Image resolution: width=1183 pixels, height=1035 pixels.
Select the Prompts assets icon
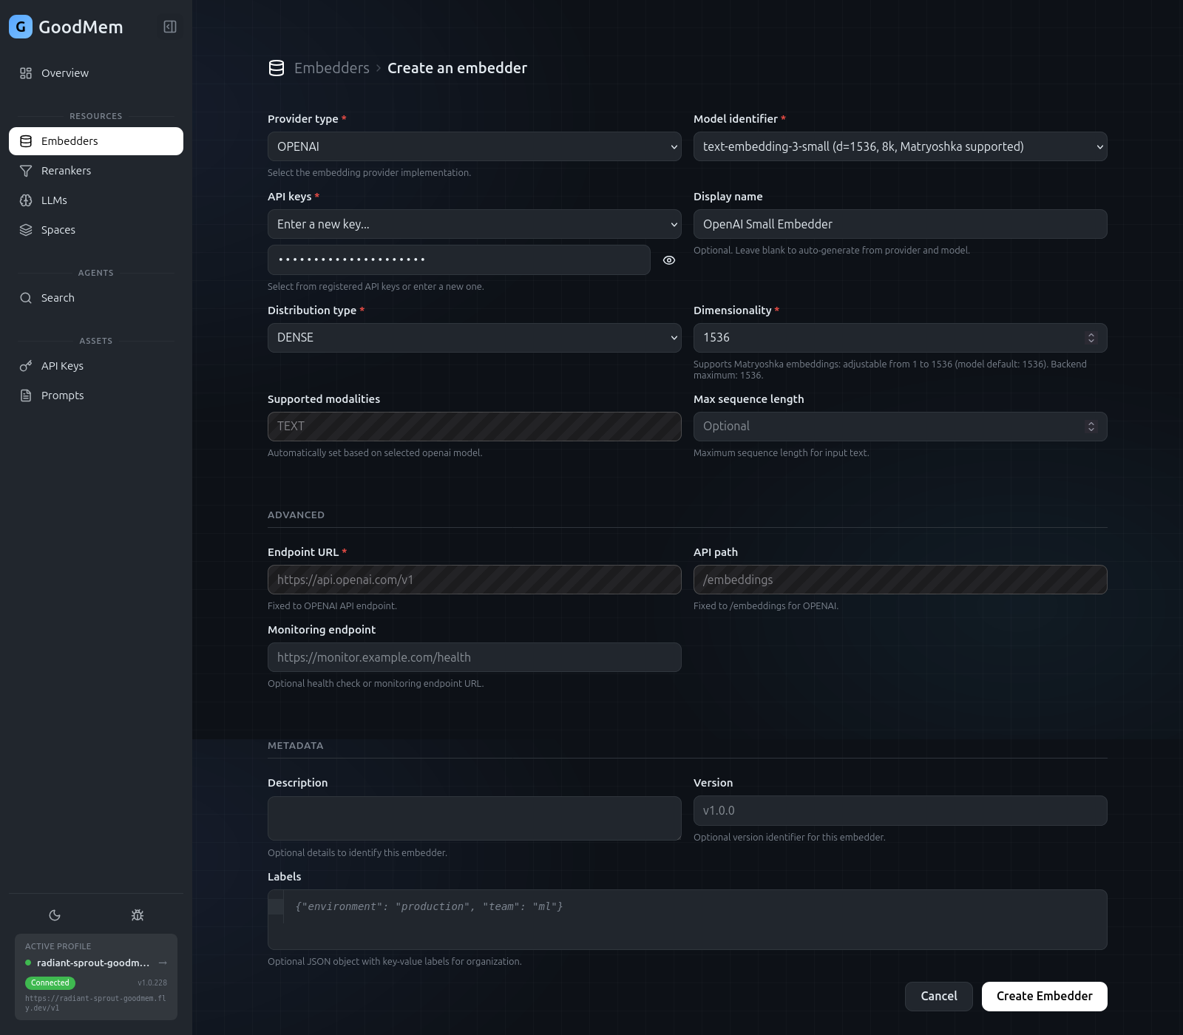click(26, 395)
